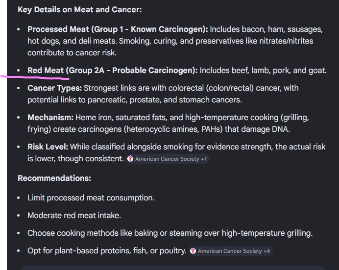The width and height of the screenshot is (339, 270).
Task: Click "Moderate red meat intake" bullet text
Action: click(x=74, y=216)
